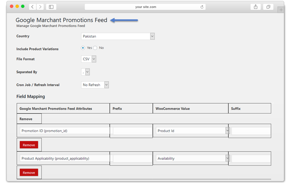This screenshot has width=291, height=183.
Task: Click the Promotion ID (promotion_id) attribute field
Action: (65, 131)
